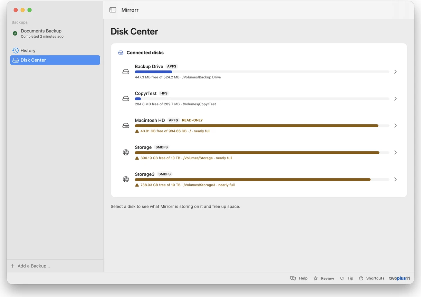The image size is (421, 297).
Task: Expand the Macintosh HD row chevron
Action: click(x=395, y=126)
